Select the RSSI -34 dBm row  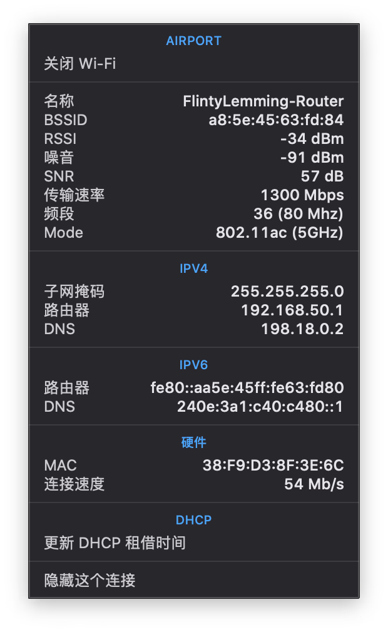[194, 139]
